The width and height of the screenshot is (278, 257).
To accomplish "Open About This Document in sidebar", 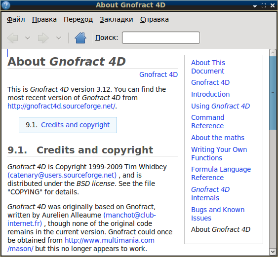I will click(x=208, y=67).
